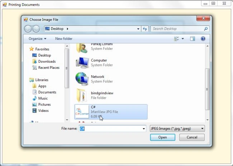
Task: Select the Pankaj Lohani user folder icon
Action: pos(82,48)
